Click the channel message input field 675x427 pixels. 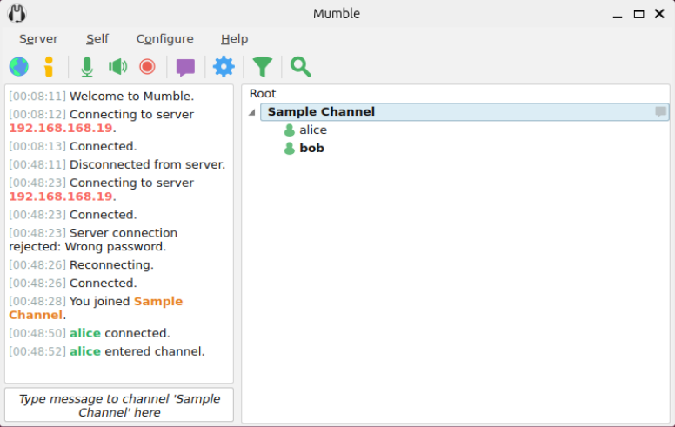[x=119, y=405]
